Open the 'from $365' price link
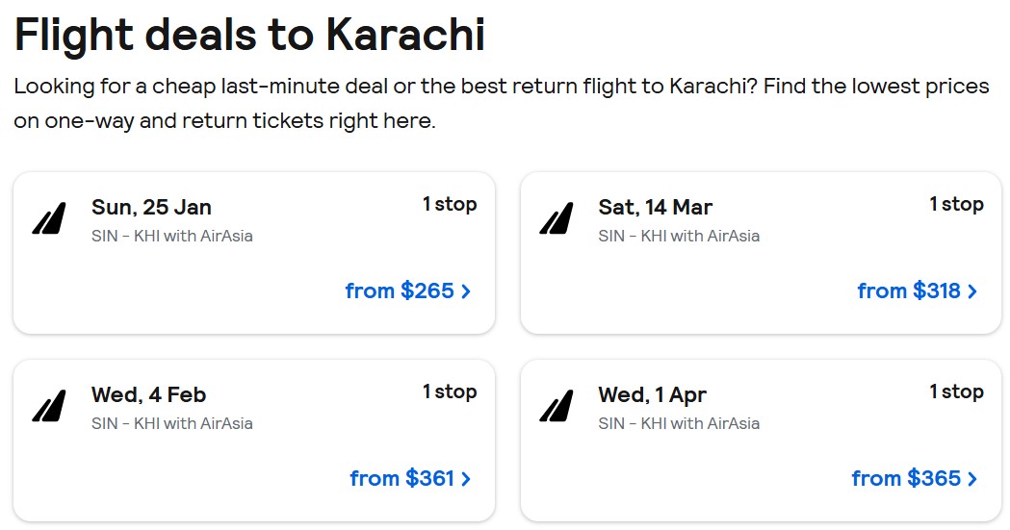This screenshot has height=530, width=1010. pyautogui.click(x=906, y=478)
